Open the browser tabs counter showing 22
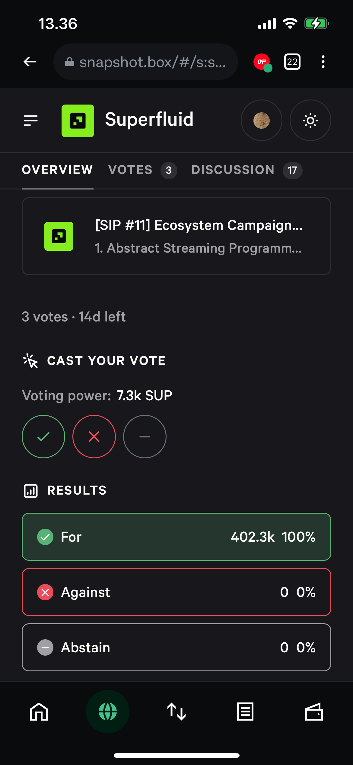Image resolution: width=353 pixels, height=765 pixels. [292, 62]
